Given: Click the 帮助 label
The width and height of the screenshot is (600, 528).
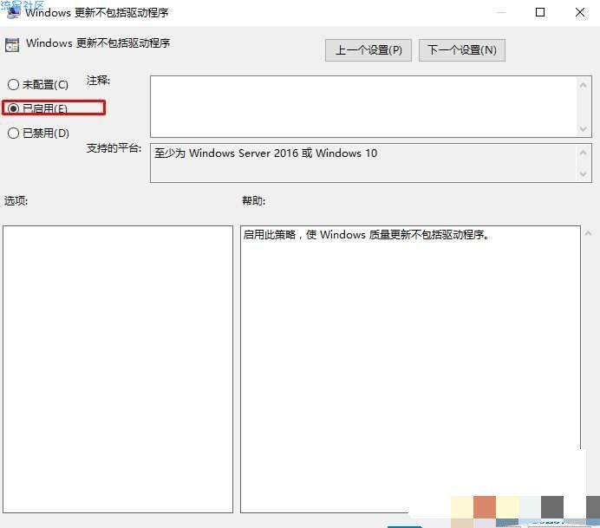Looking at the screenshot, I should (253, 200).
